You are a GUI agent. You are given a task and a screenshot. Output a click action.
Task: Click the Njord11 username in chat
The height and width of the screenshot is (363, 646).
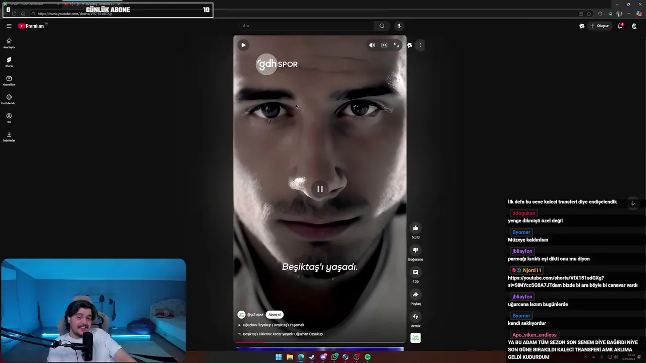pyautogui.click(x=532, y=270)
